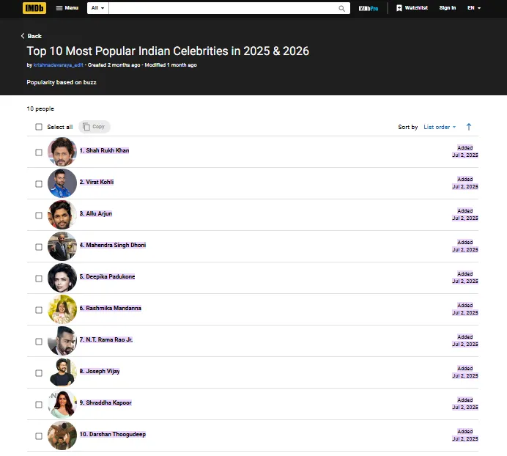The width and height of the screenshot is (507, 456).
Task: Check the box for Allu Arjun
Action: (39, 216)
